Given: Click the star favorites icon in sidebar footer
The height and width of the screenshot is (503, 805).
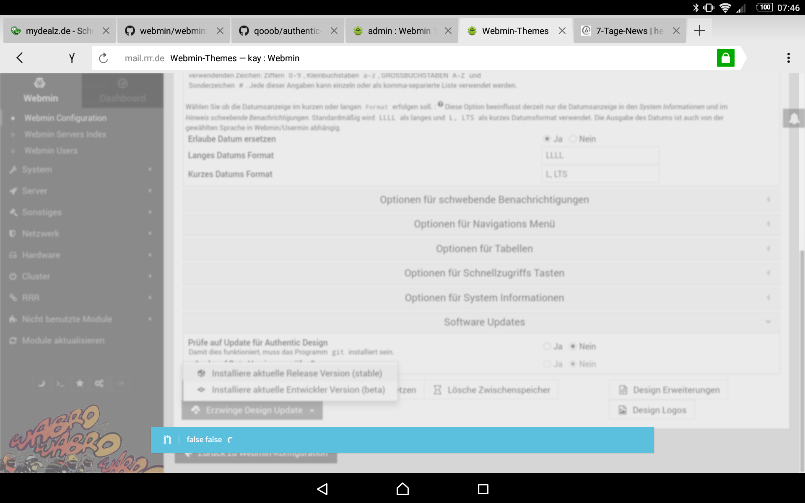Looking at the screenshot, I should pos(80,383).
